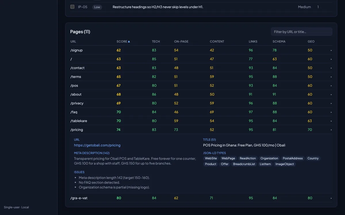Viewport: 345px width, 215px height.
Task: Click the Organization JSON-LD tag
Action: [x=269, y=158]
